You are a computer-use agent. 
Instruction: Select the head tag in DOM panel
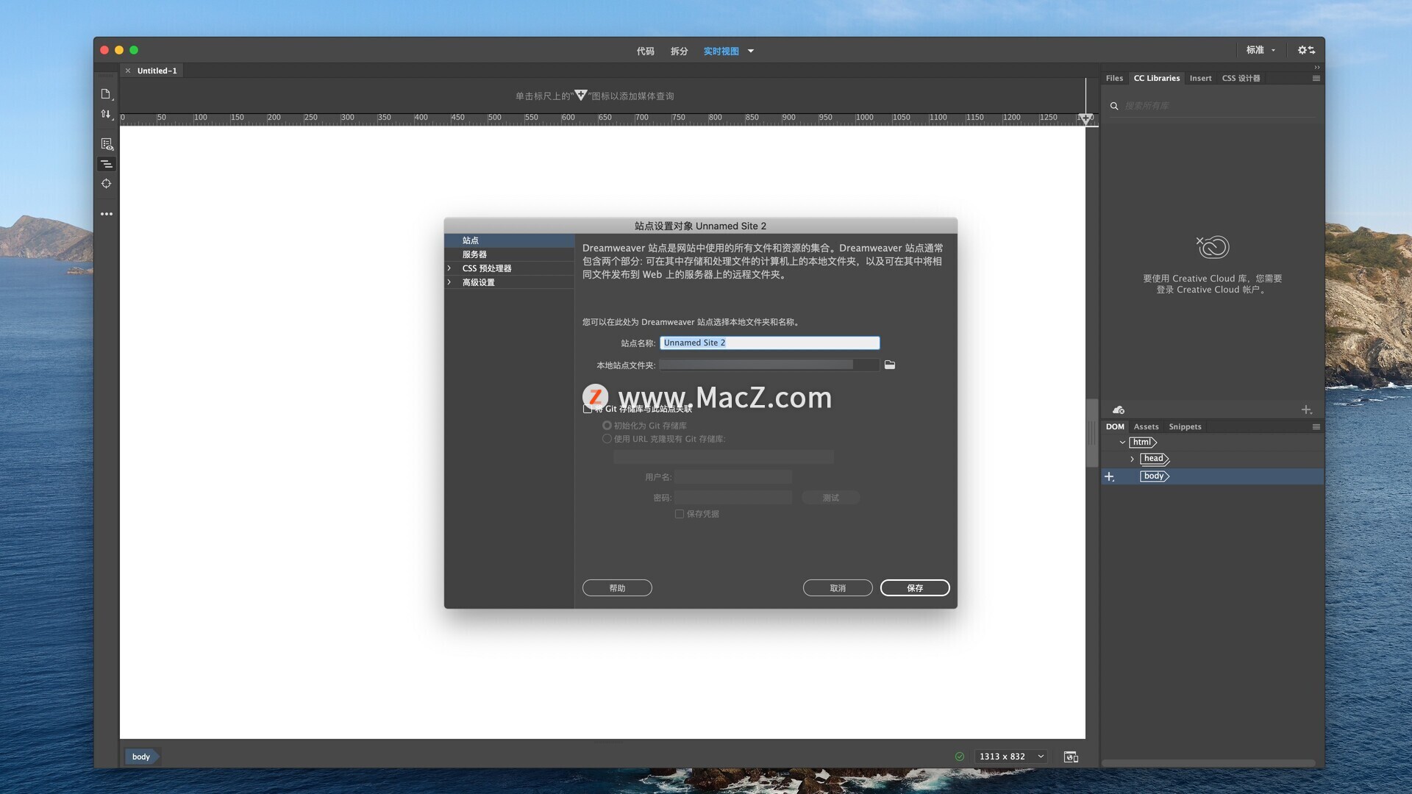[x=1155, y=459]
